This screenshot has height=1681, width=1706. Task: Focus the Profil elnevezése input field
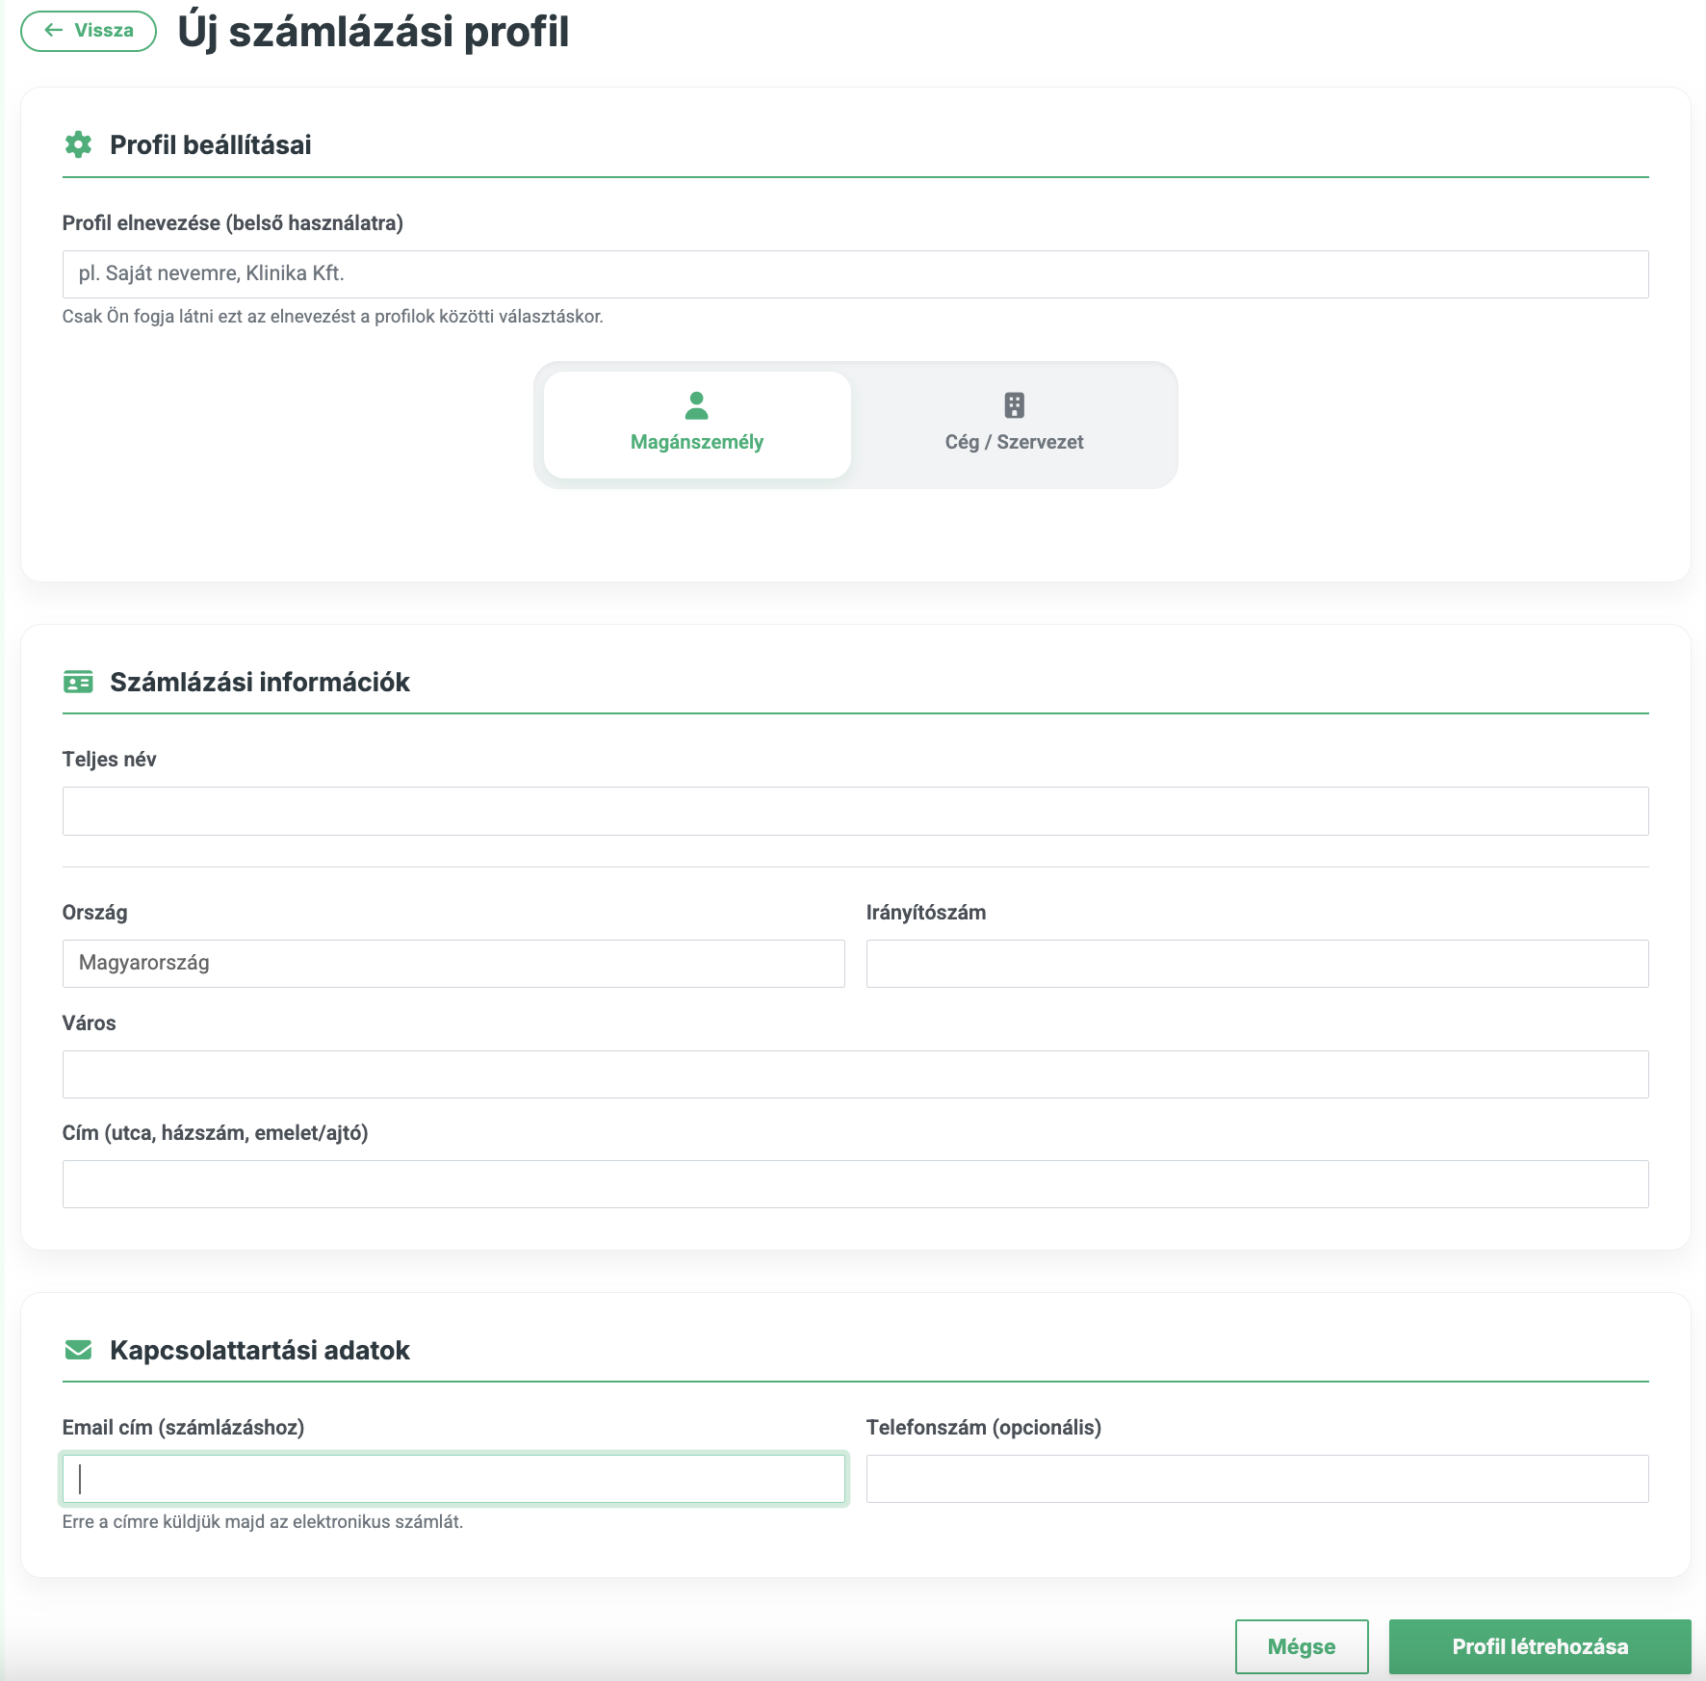(x=855, y=274)
